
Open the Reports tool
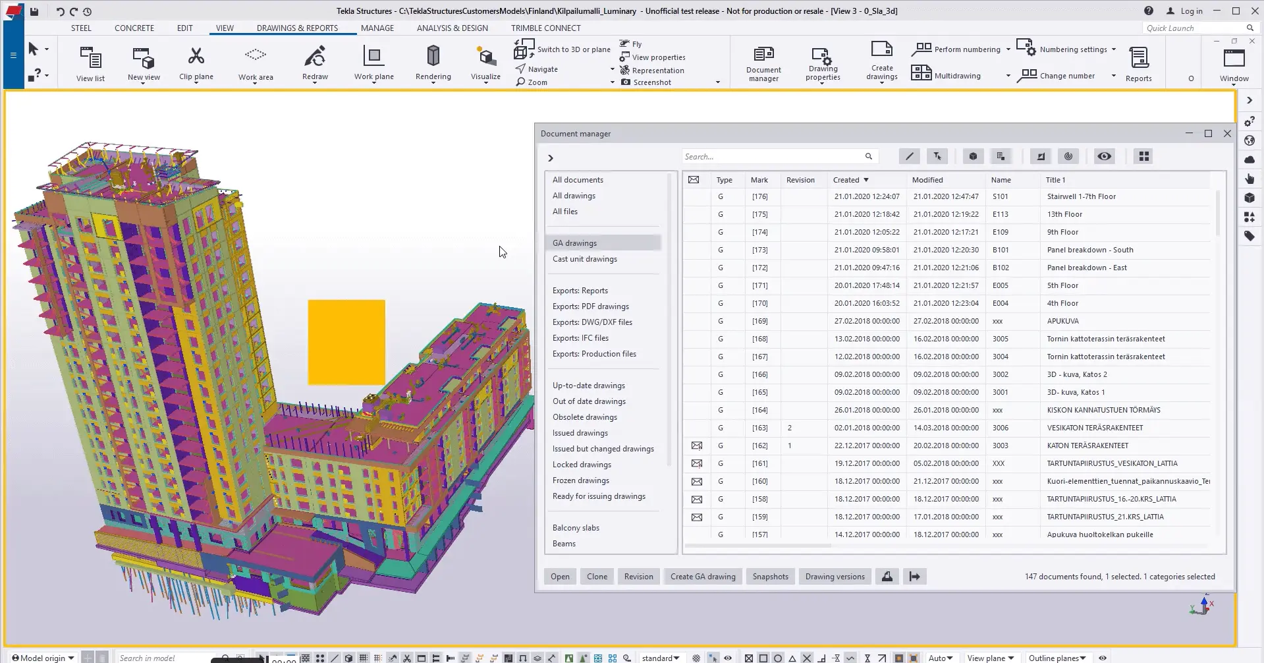[1139, 64]
